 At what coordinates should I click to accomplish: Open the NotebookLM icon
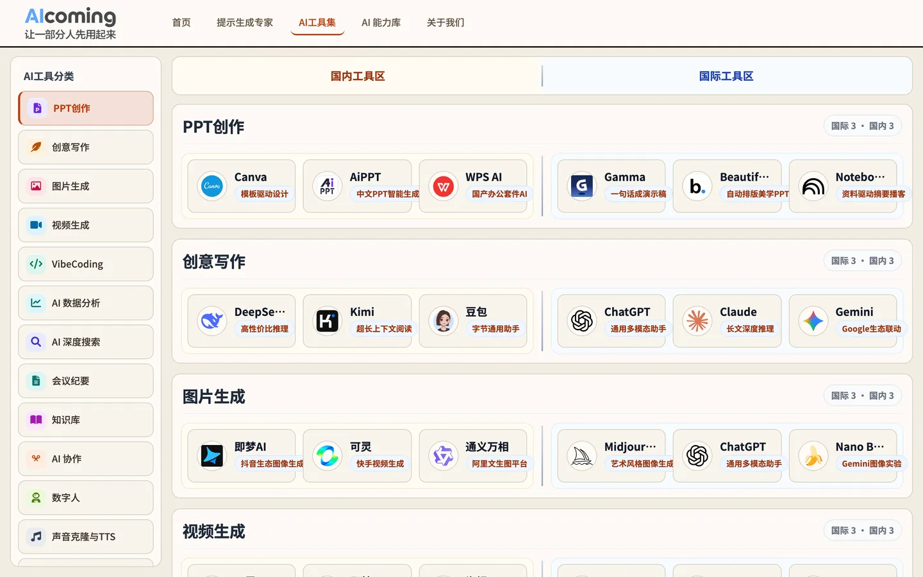click(813, 186)
